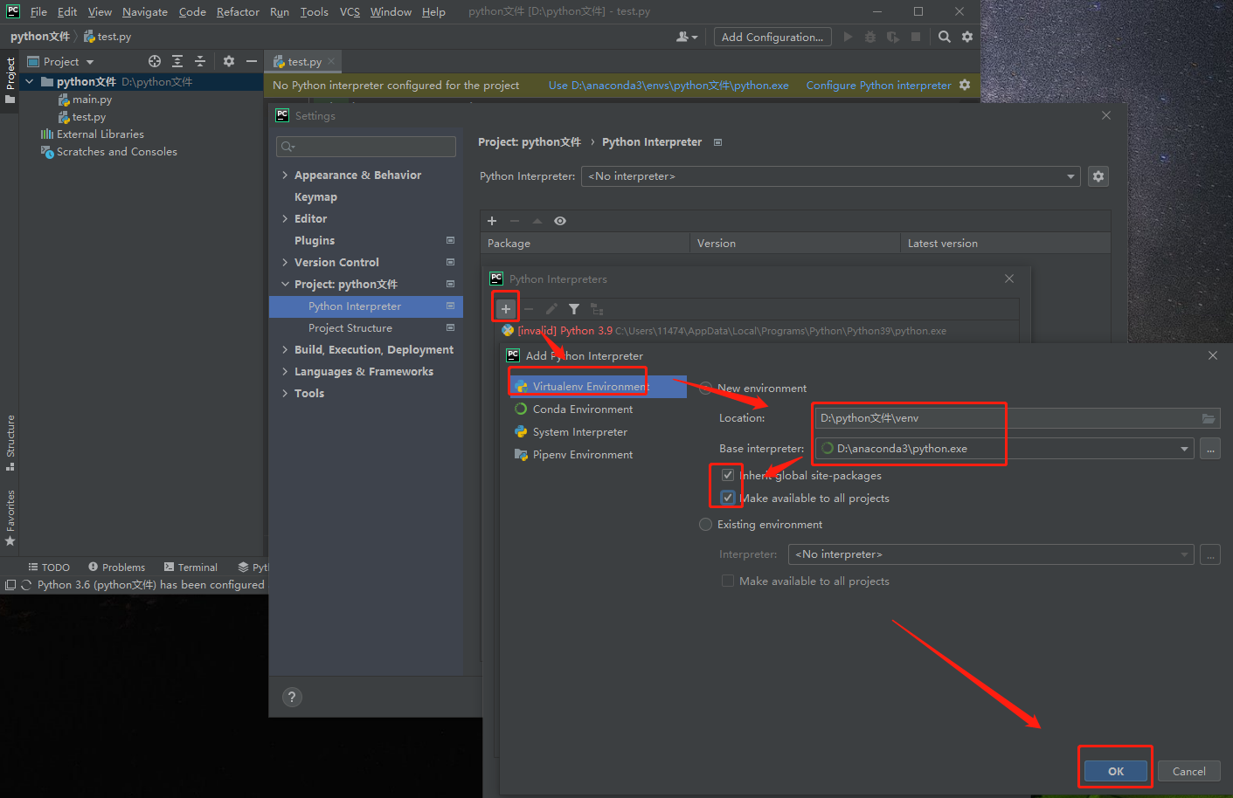The width and height of the screenshot is (1233, 798).
Task: Click Use D:\anaconda3 python.exe link
Action: (668, 86)
